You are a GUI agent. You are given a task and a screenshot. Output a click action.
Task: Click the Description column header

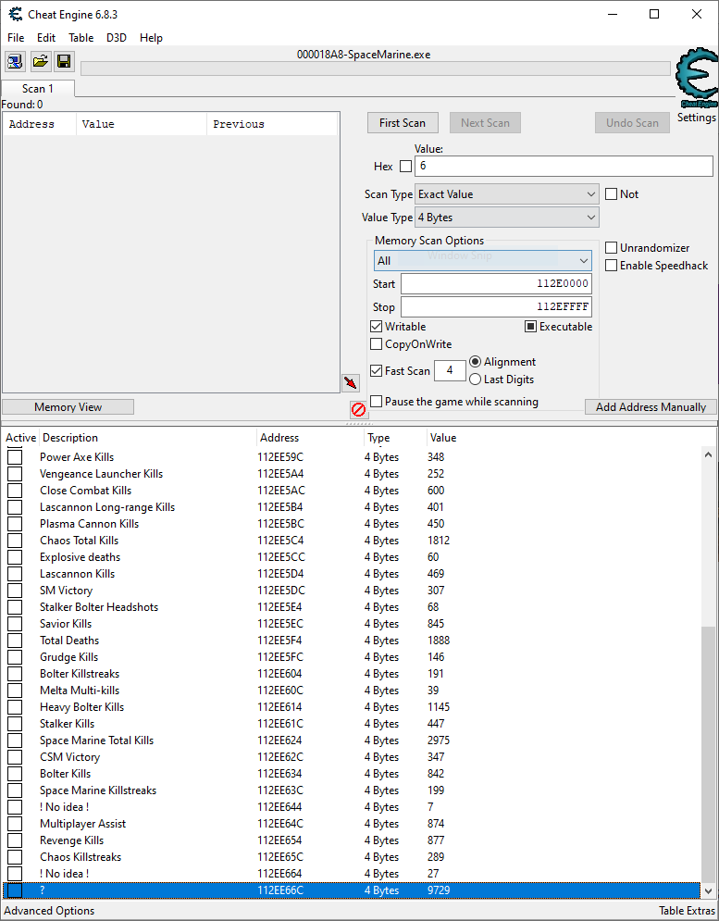[149, 438]
